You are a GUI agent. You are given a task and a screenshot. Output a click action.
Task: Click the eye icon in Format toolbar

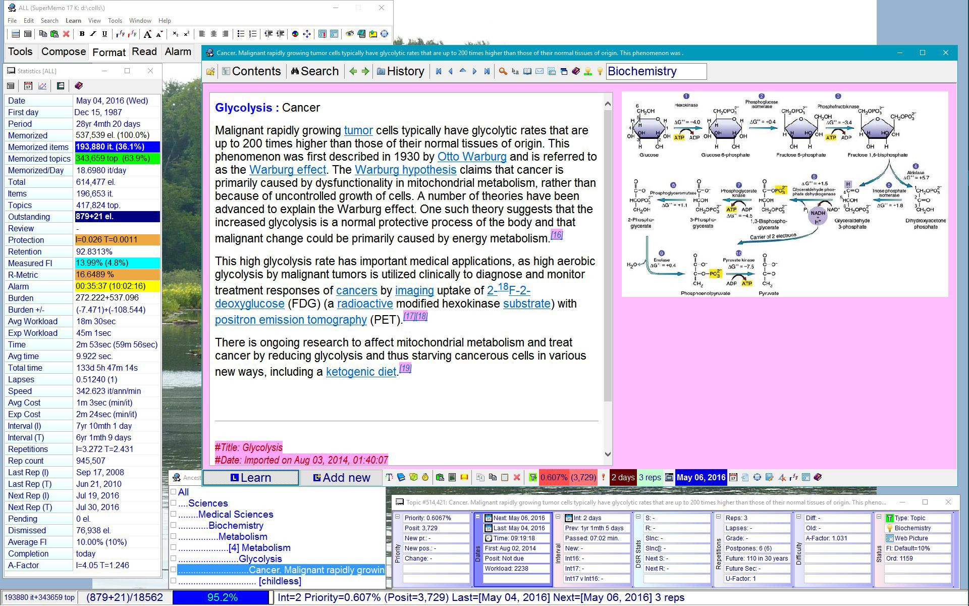349,34
